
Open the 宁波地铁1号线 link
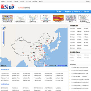pos(16,73)
